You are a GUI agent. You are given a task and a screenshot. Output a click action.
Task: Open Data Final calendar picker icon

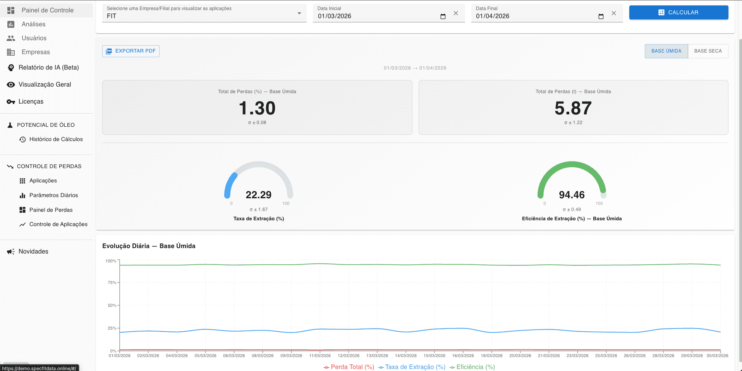[601, 16]
